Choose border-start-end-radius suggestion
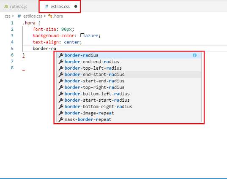Image resolution: width=227 pixels, height=179 pixels. [129, 81]
